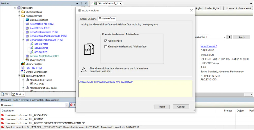Click the AxisIfPlcProg program icon

coord(27,28)
